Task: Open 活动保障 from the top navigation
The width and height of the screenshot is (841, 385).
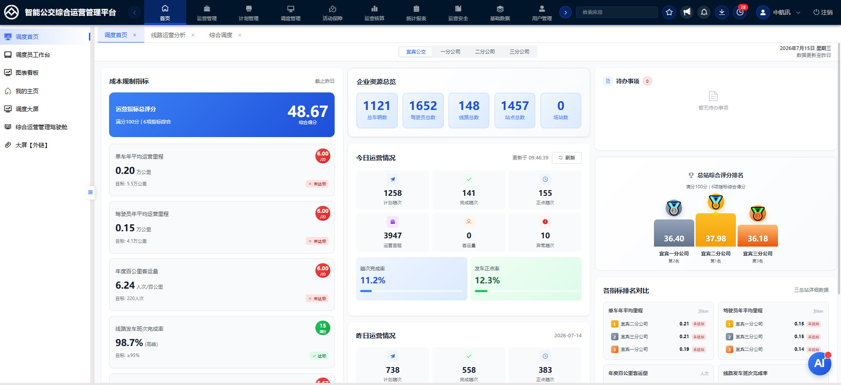Action: 332,12
